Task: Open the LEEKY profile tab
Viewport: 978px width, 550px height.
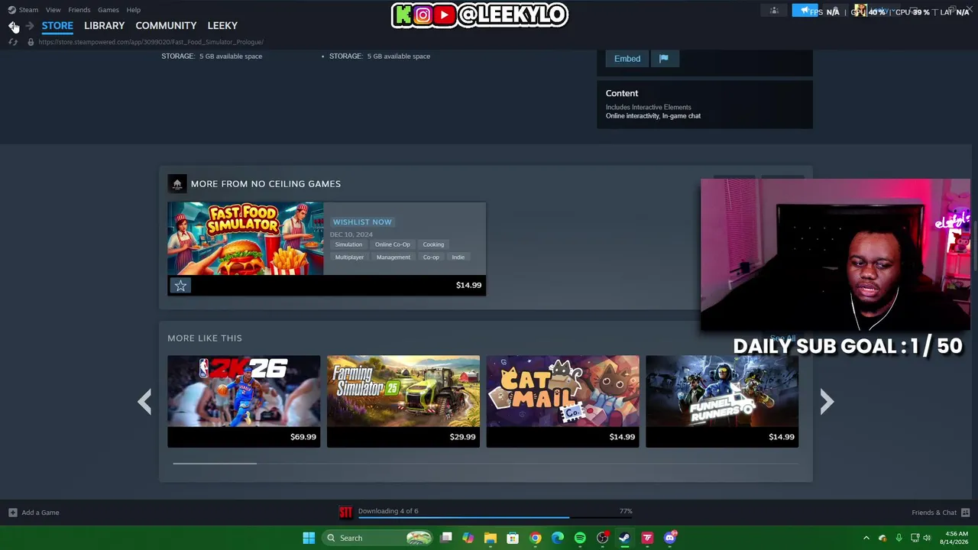Action: coord(222,25)
